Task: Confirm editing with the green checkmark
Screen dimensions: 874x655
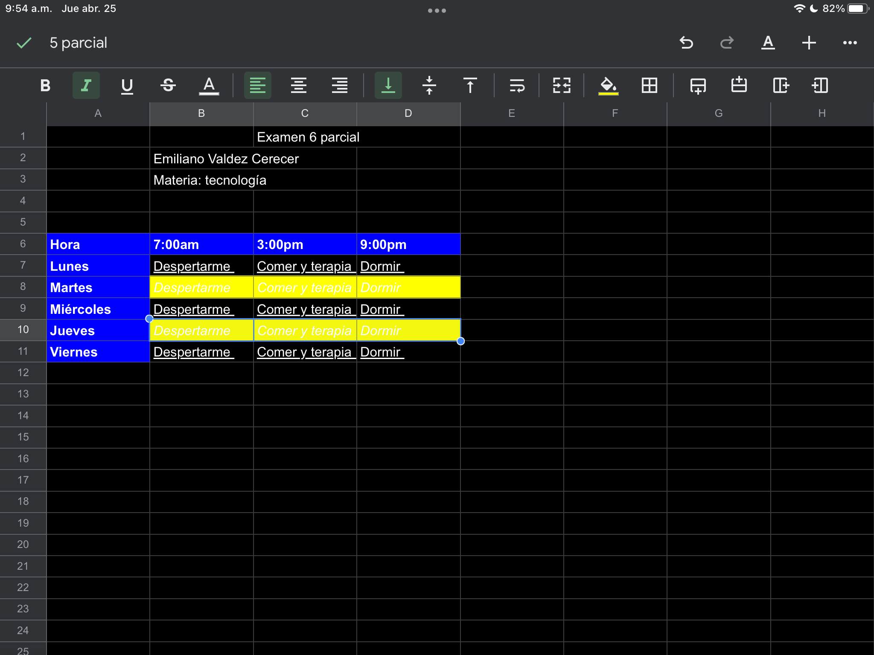Action: point(24,43)
